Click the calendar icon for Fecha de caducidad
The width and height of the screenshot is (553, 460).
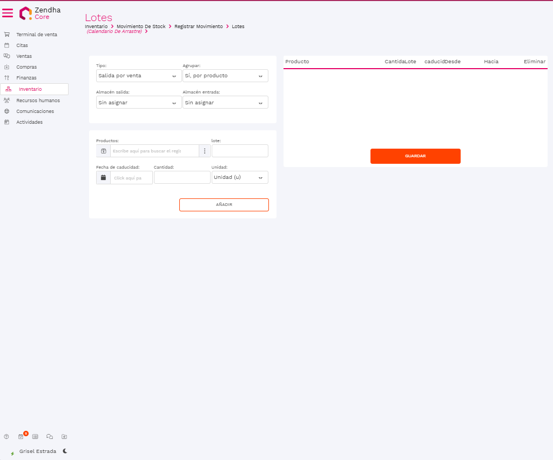coord(103,177)
